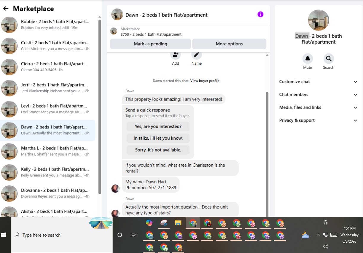Click the avatar in Dawn's chat header
363x253 pixels.
click(x=117, y=15)
